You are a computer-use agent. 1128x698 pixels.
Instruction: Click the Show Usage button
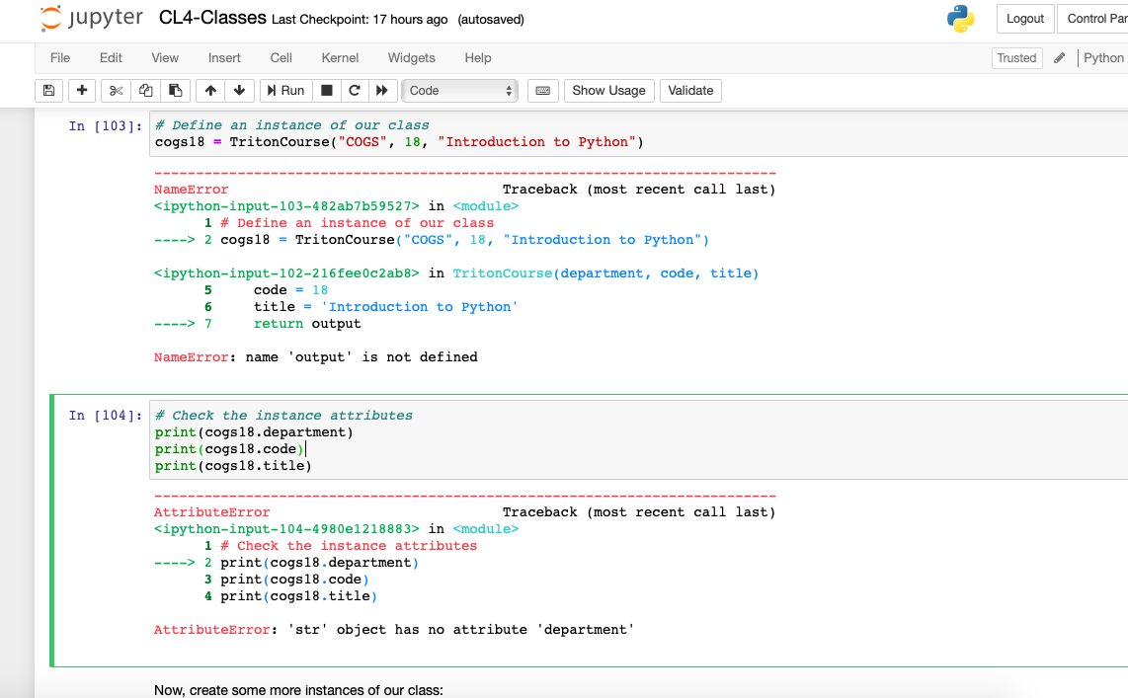click(608, 90)
